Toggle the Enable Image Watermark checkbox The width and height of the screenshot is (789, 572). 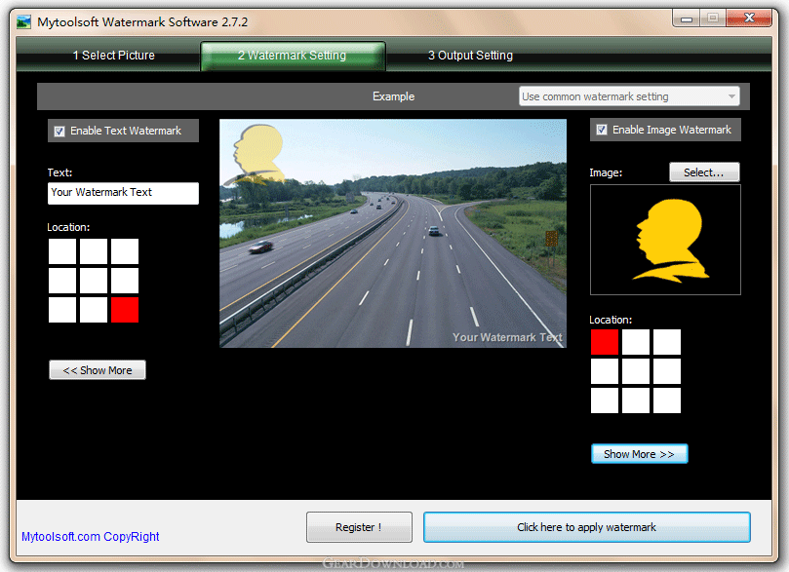click(602, 130)
